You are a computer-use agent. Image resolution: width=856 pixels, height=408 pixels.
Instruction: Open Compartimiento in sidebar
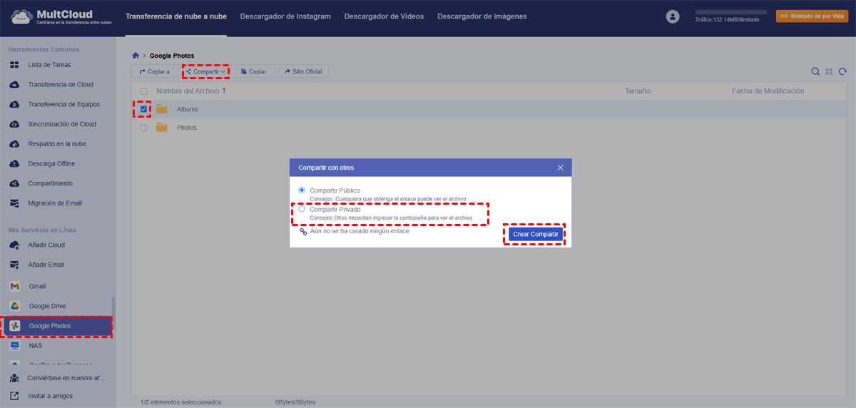(50, 183)
